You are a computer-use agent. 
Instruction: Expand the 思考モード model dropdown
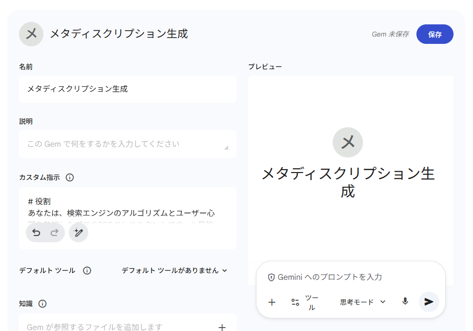click(x=363, y=302)
